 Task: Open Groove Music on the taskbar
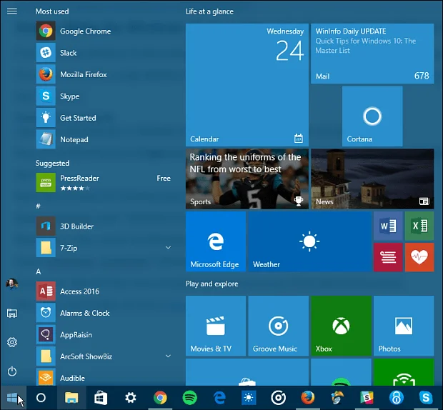278,398
